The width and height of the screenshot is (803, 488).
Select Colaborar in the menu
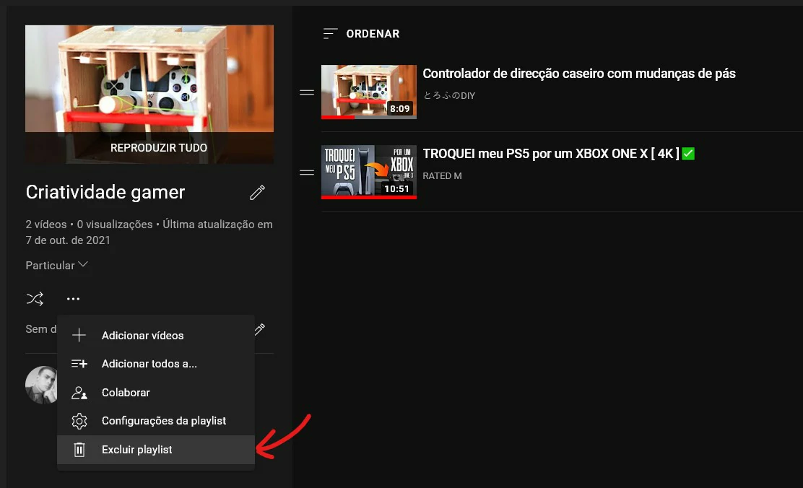(x=156, y=393)
